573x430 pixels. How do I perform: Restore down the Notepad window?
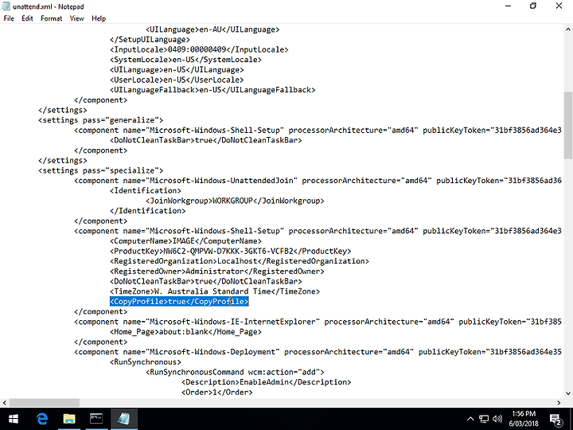tap(533, 6)
